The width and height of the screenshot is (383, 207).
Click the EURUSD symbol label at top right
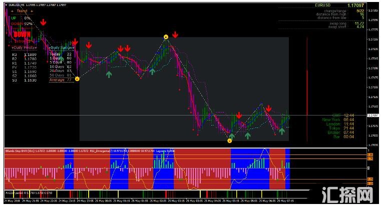[322, 5]
